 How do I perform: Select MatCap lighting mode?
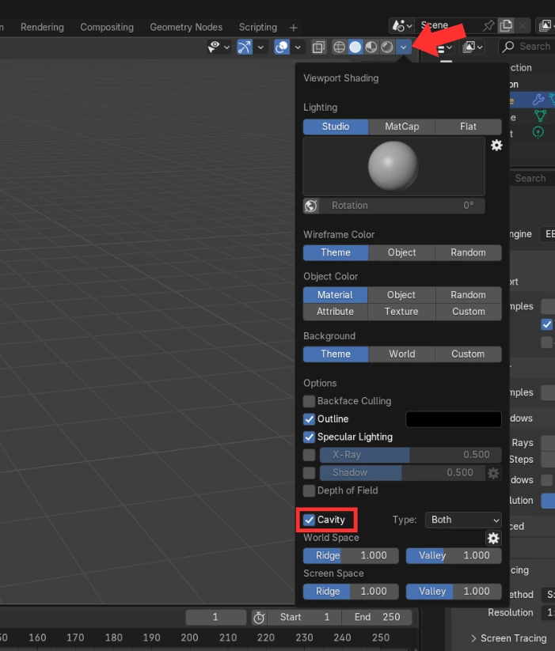[x=402, y=127]
